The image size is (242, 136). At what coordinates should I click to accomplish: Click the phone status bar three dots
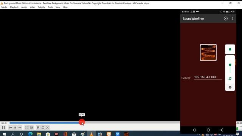(197, 12)
